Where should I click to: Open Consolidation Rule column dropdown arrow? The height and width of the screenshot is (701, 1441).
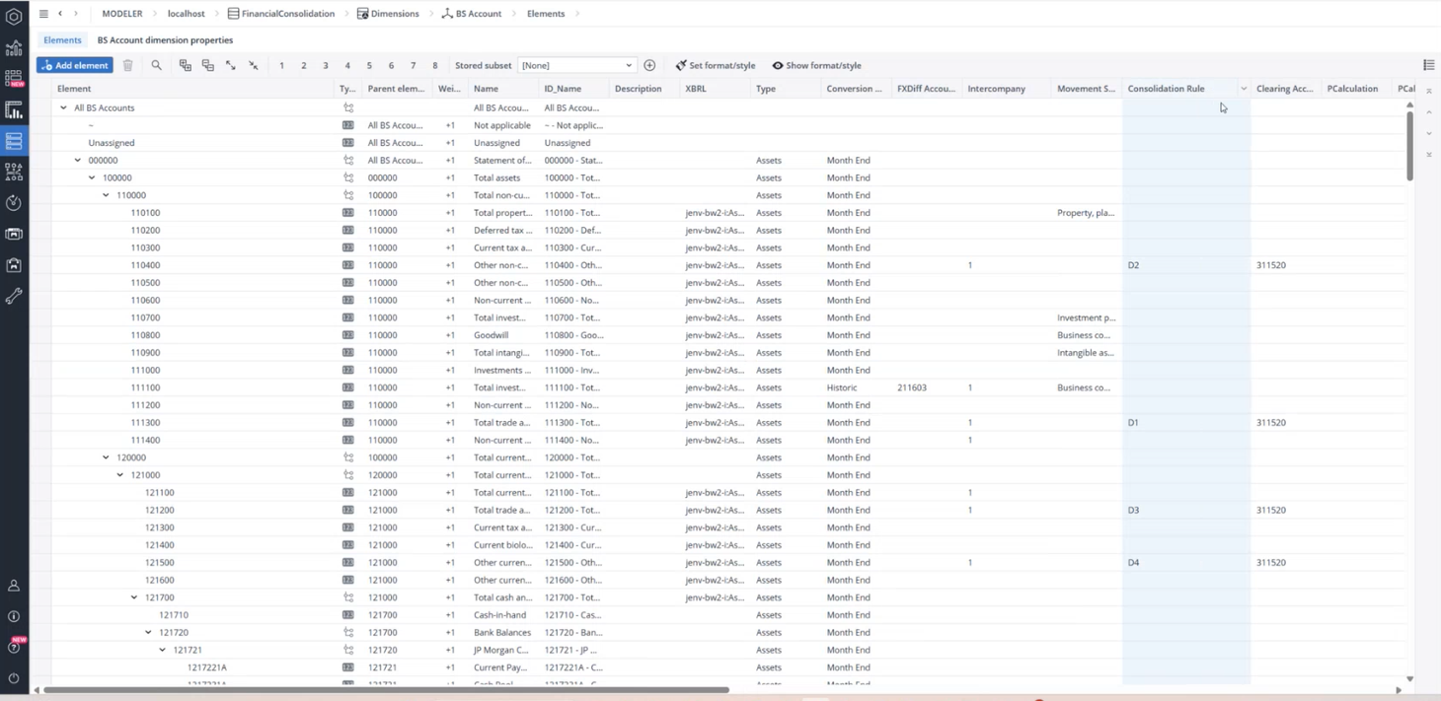coord(1243,89)
